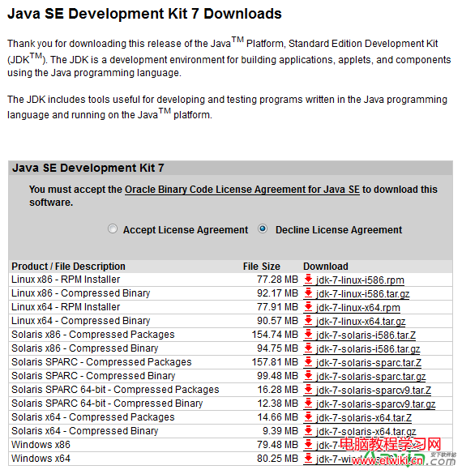Image resolution: width=462 pixels, height=474 pixels.
Task: Click download arrow icon for jdk-7-solaris-sparc.tar.gz
Action: point(308,376)
